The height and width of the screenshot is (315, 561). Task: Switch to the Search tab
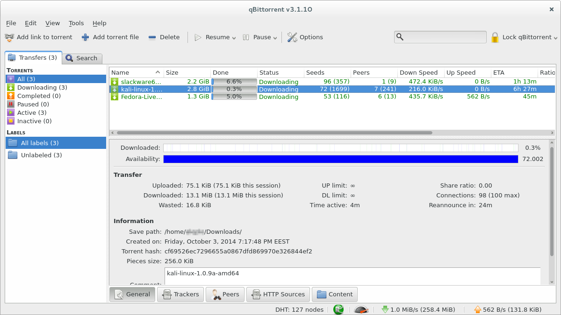click(82, 58)
